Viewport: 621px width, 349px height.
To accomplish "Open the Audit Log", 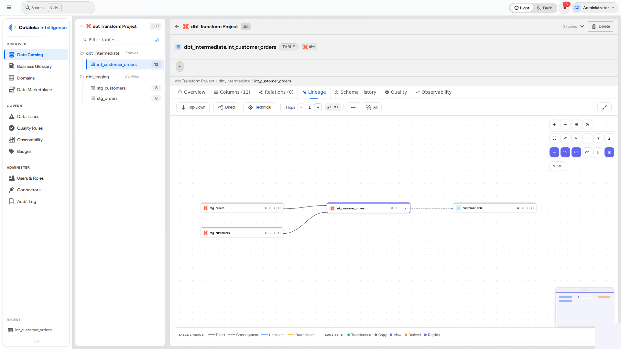I will (12, 201).
